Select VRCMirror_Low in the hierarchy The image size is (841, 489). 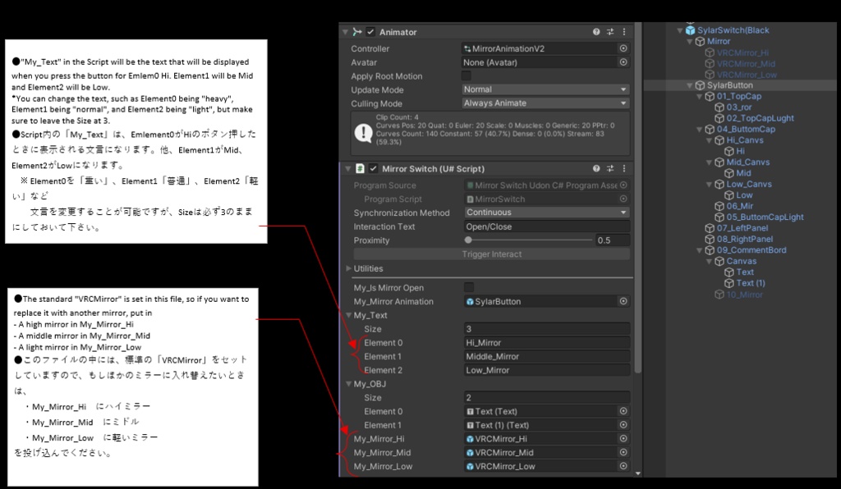click(747, 75)
